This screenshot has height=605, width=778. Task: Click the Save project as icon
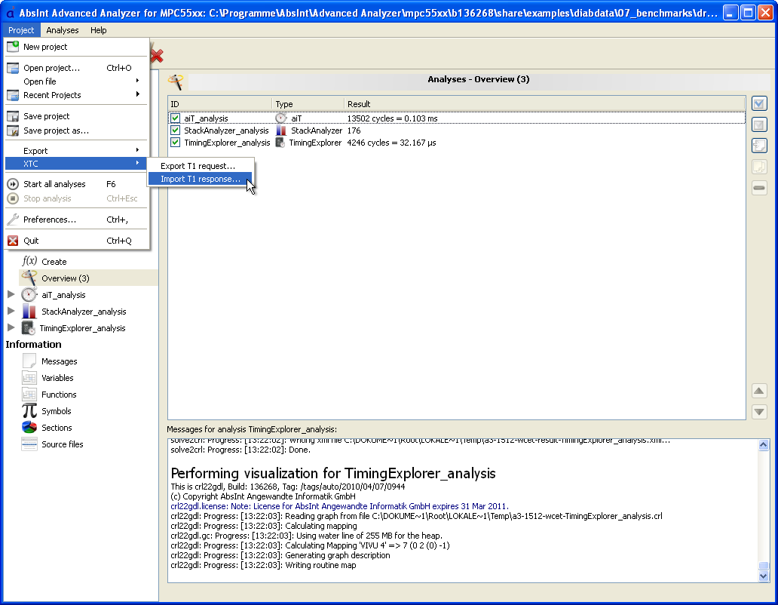13,131
